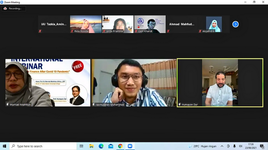This screenshot has width=268, height=150.
Task: Restore down the Zoom Meeting window
Action: [254, 2]
